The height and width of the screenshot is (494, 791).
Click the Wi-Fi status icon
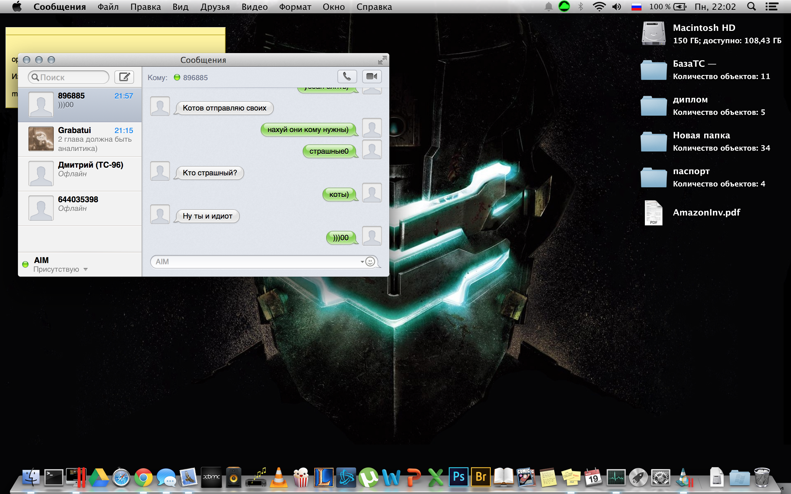coord(599,6)
